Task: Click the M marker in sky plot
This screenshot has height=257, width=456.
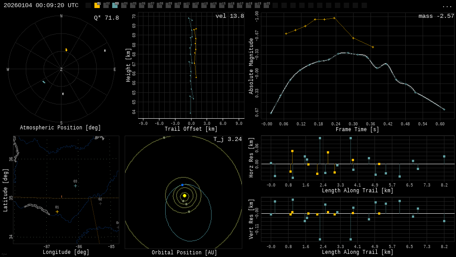Action: pos(105,51)
